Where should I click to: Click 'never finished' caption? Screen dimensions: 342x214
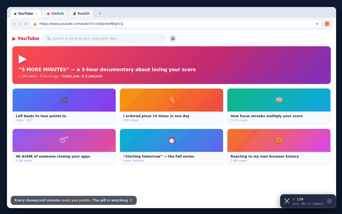(133, 160)
